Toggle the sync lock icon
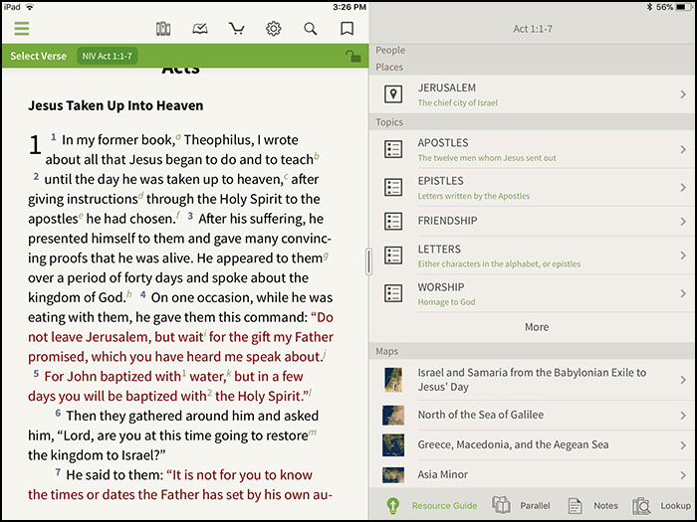697x522 pixels. click(x=353, y=56)
